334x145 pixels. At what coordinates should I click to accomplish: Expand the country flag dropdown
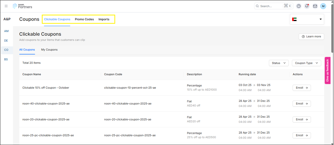pyautogui.click(x=307, y=19)
